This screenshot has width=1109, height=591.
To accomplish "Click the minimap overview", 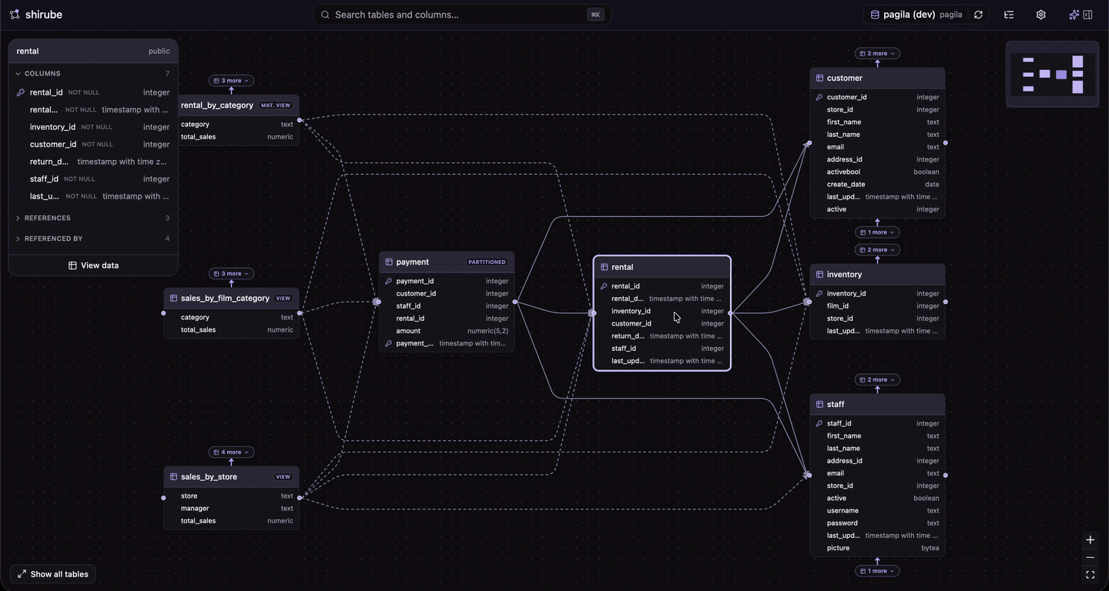I will click(x=1052, y=74).
